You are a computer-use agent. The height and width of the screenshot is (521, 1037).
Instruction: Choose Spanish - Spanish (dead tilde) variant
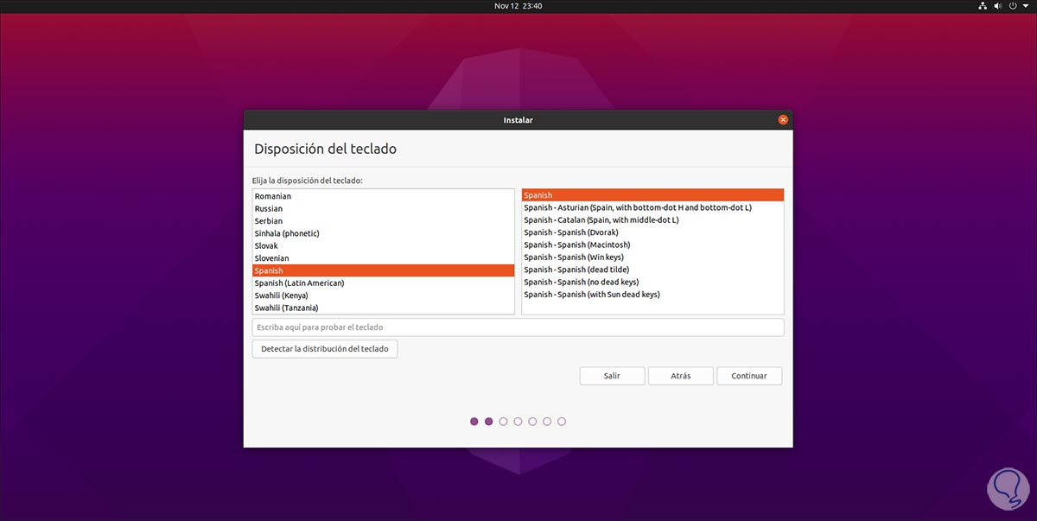click(652, 270)
